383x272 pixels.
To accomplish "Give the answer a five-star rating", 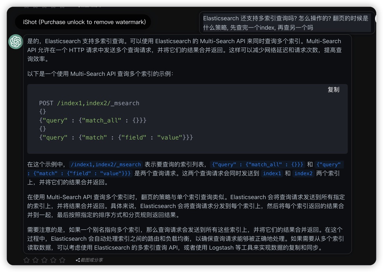I will pyautogui.click(x=62, y=260).
